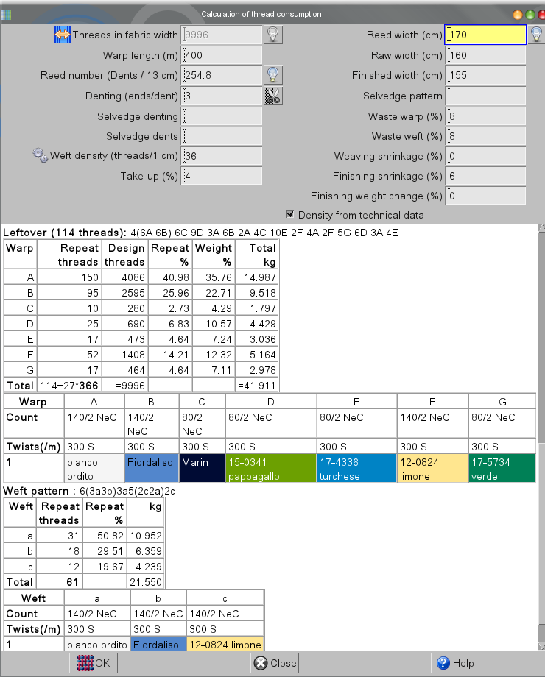Toggle Density from technical data checkbox
The image size is (545, 677).
290,215
